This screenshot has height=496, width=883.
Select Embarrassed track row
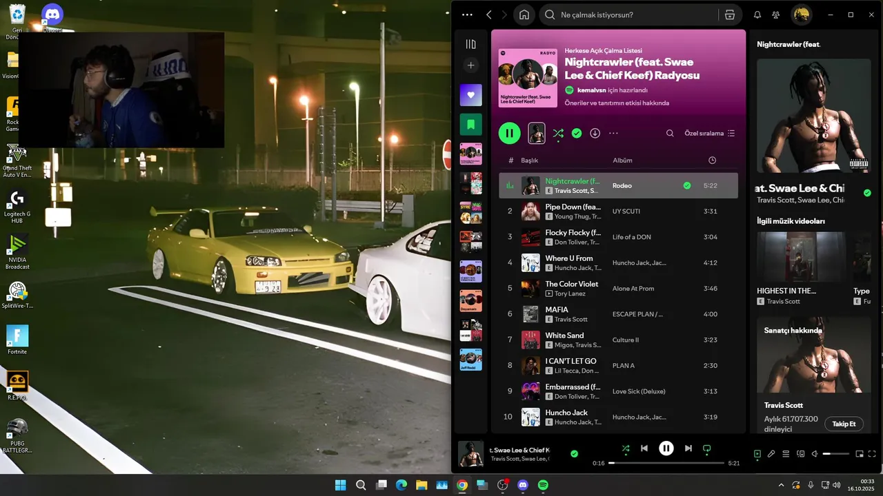(618, 391)
